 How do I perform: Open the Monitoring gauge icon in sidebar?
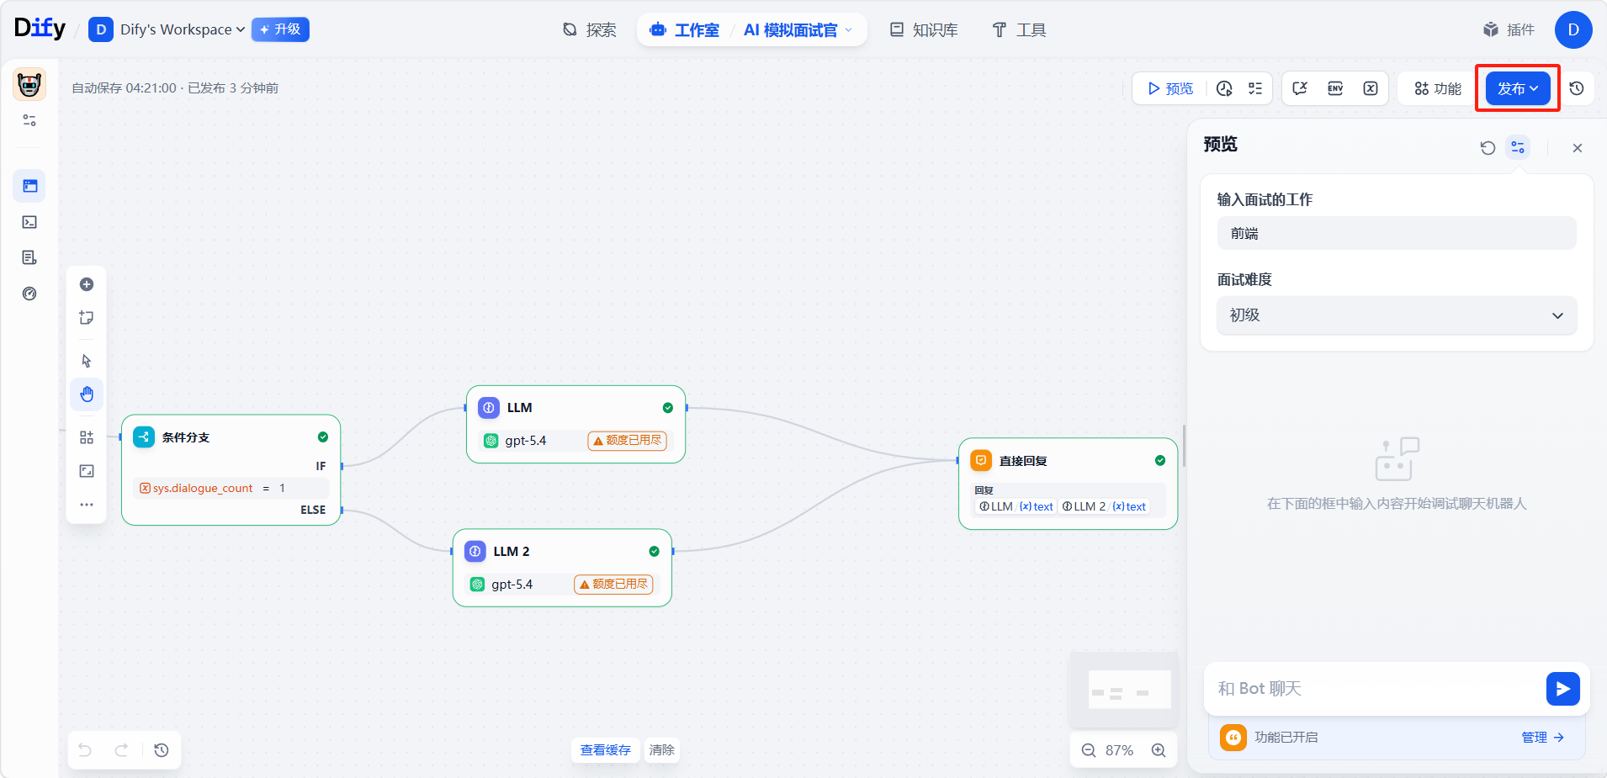coord(29,294)
